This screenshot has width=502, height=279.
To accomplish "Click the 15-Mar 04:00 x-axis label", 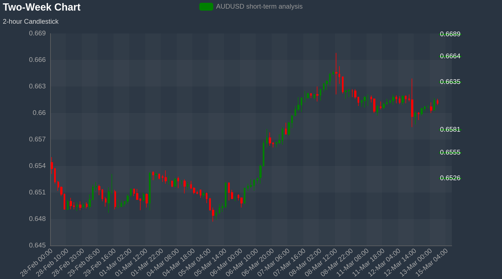I will (x=432, y=263).
